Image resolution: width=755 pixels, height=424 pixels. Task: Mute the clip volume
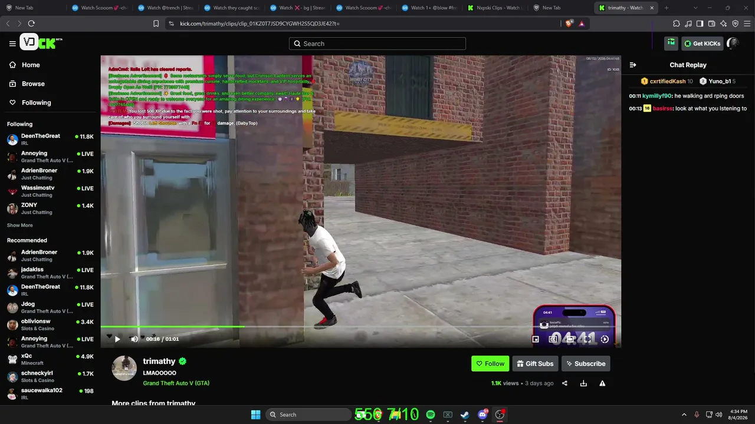(134, 339)
